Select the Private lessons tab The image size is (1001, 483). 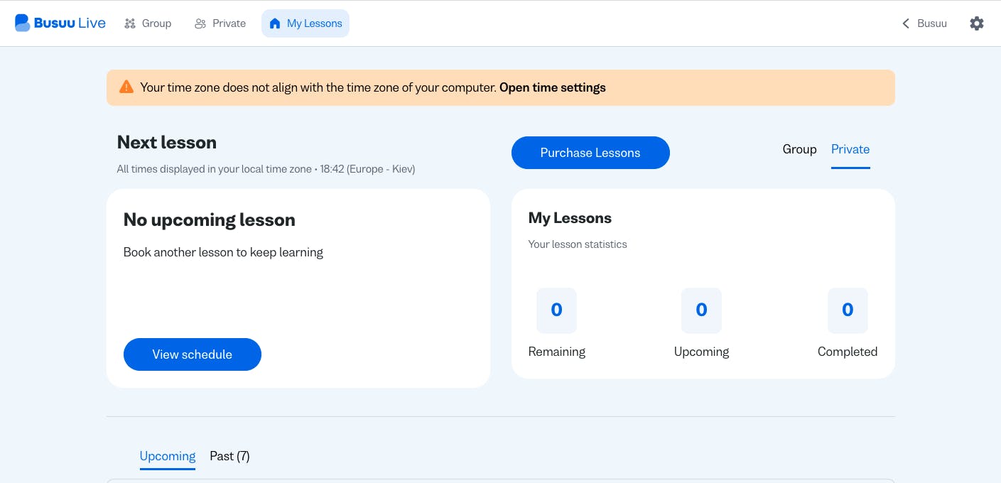click(850, 149)
